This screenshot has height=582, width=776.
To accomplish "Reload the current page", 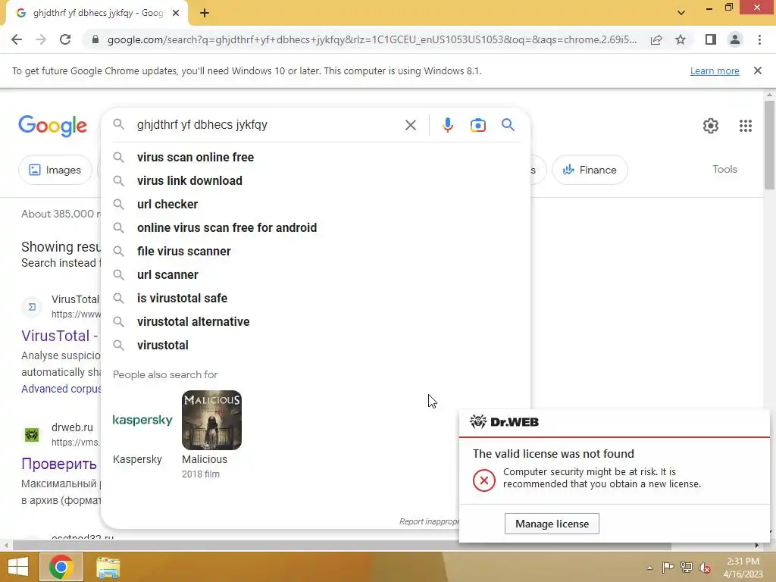I will coord(65,39).
